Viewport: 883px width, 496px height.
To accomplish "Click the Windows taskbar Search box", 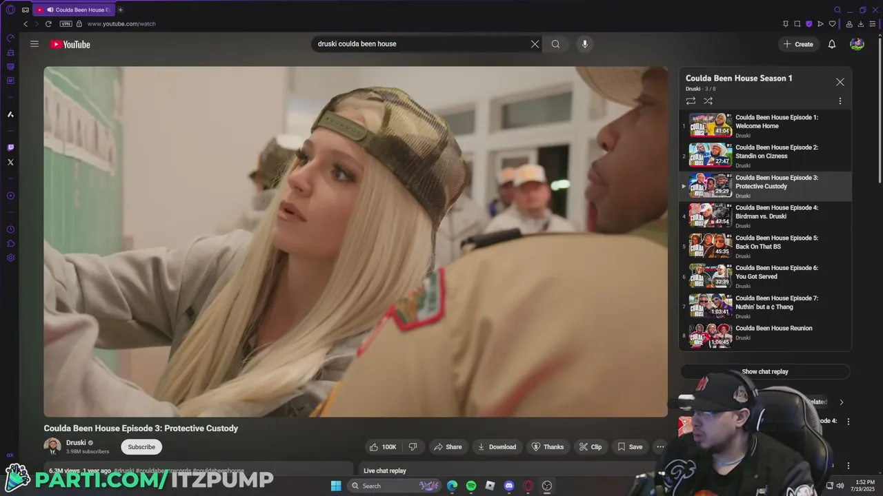I will [x=393, y=486].
